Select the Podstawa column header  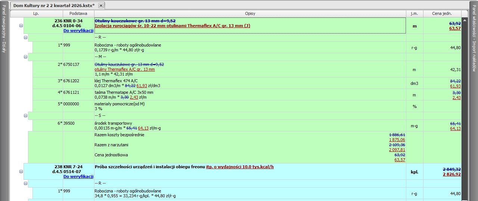pyautogui.click(x=78, y=13)
